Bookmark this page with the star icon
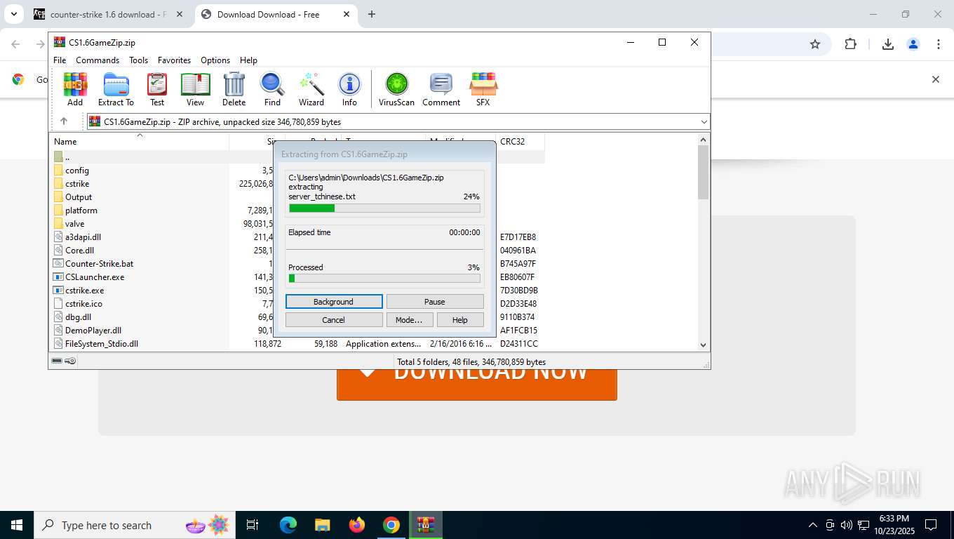Viewport: 954px width, 539px height. (x=814, y=44)
